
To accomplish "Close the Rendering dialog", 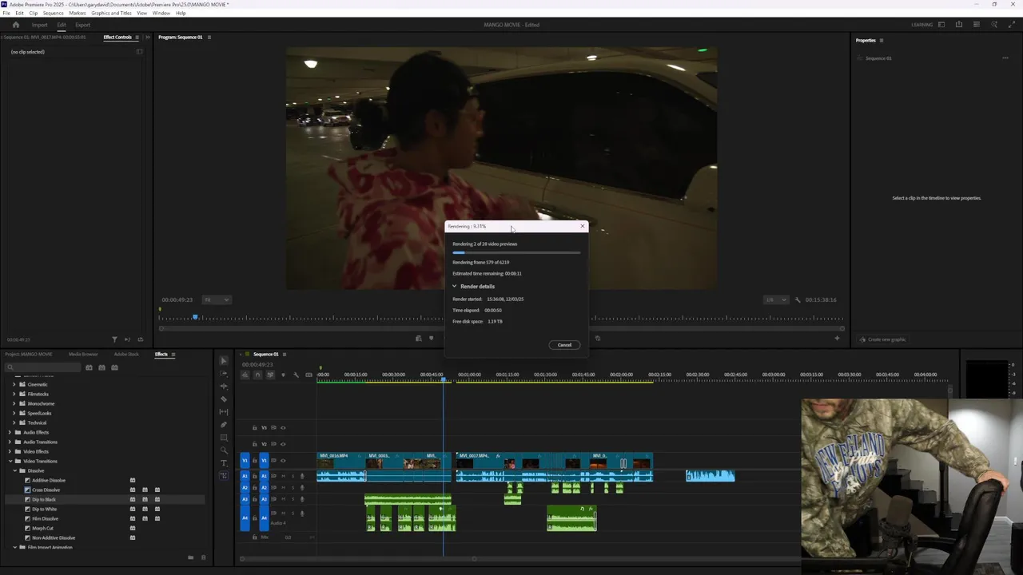I will 583,227.
